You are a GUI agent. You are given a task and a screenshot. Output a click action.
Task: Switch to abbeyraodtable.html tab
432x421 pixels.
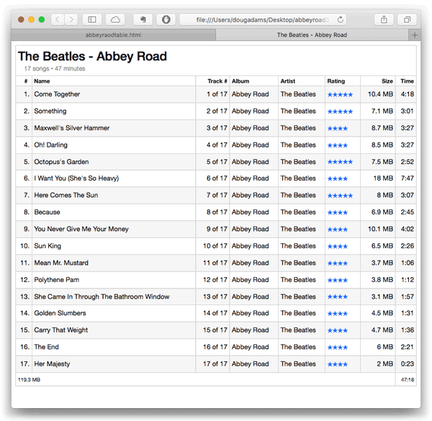(113, 35)
